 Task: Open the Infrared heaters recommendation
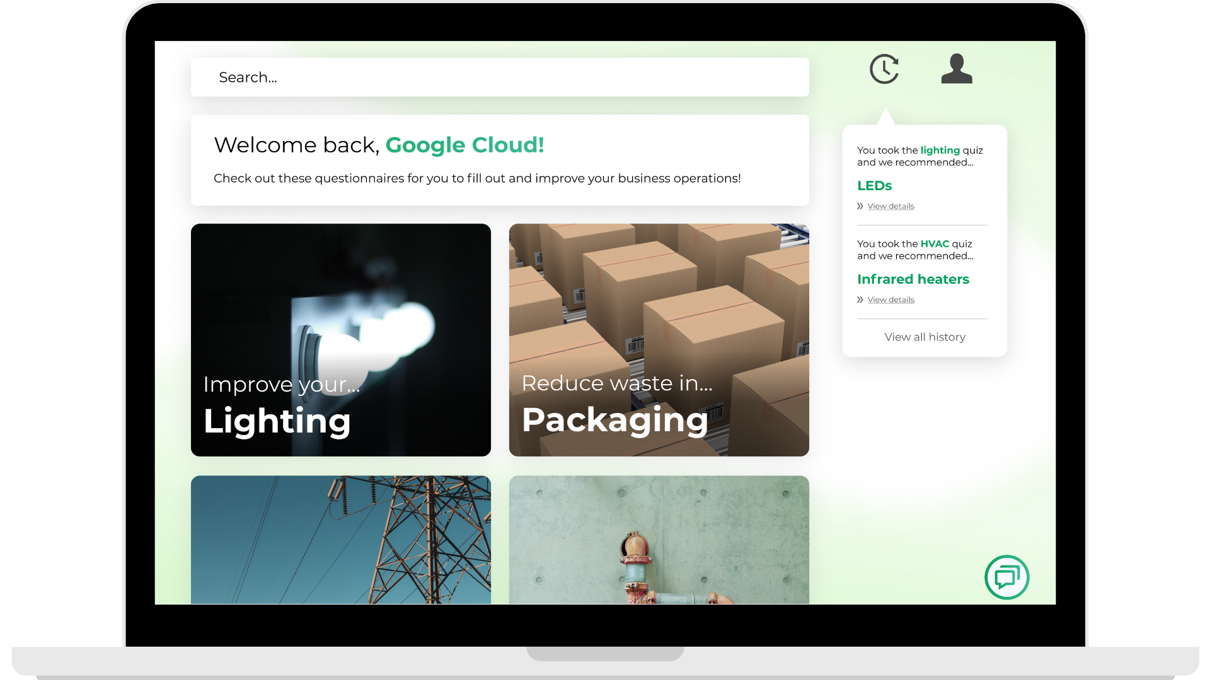(913, 279)
